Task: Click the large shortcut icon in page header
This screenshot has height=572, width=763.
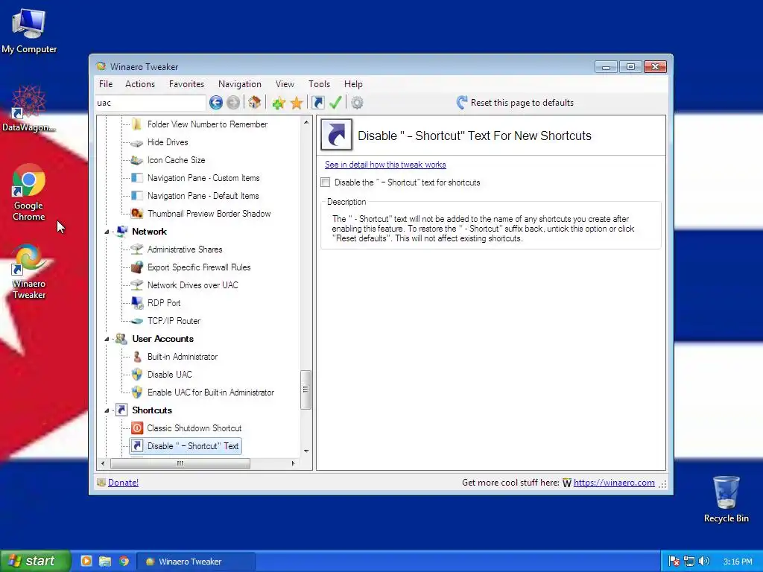Action: 336,135
